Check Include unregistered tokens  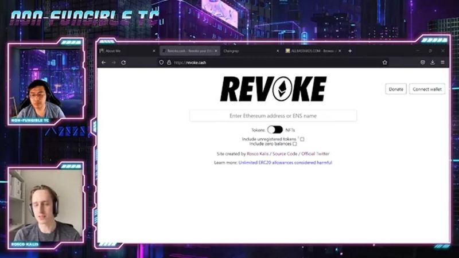point(302,139)
